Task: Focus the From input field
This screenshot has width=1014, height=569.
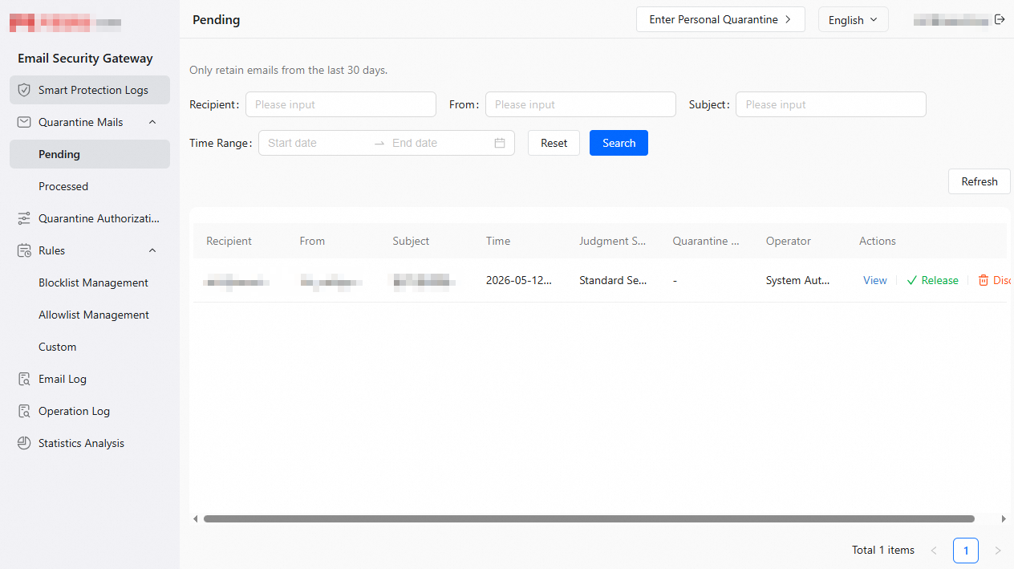Action: click(x=581, y=104)
